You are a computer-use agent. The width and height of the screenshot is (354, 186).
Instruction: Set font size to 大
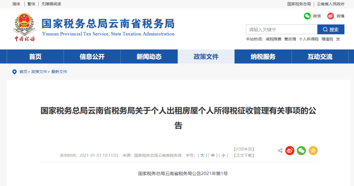tap(202, 155)
